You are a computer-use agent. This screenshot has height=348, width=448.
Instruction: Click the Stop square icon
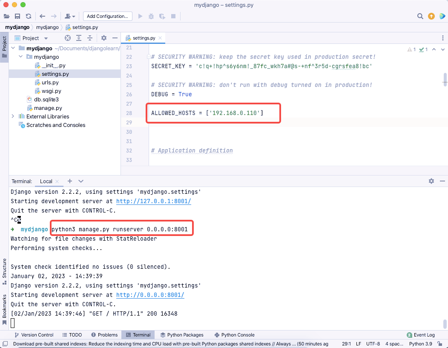tap(173, 16)
